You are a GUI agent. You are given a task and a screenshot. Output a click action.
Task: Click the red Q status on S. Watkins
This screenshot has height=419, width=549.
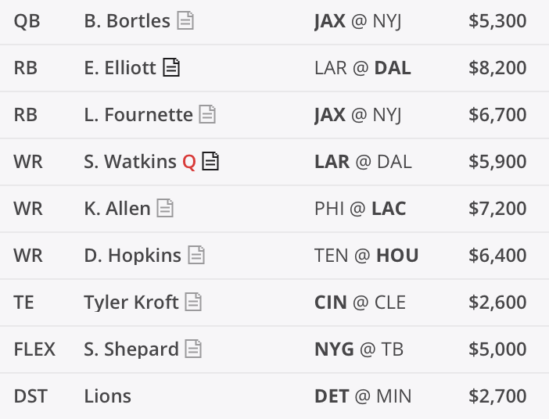tap(188, 162)
